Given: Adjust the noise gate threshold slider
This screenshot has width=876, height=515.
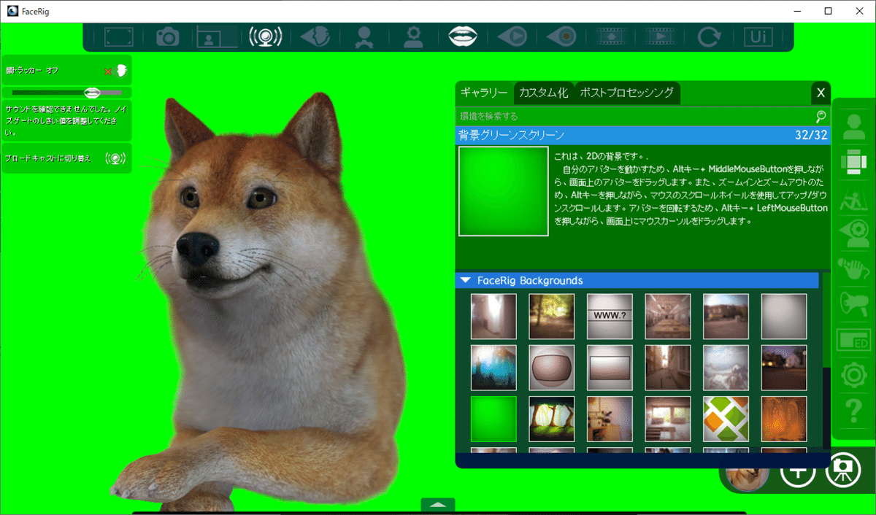Looking at the screenshot, I should tap(93, 92).
